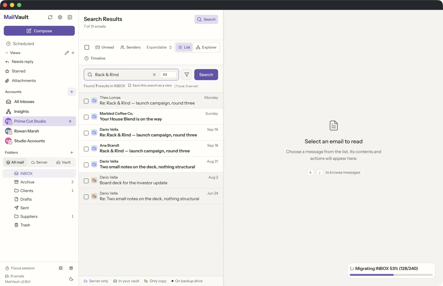443x286 pixels.
Task: Switch to List view tab
Action: 184,47
